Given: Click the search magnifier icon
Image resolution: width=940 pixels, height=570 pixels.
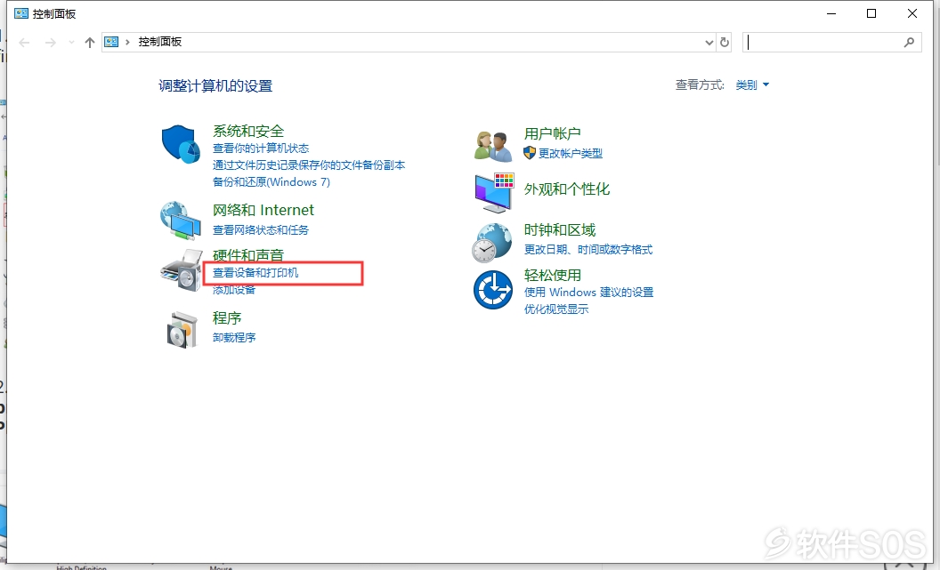Looking at the screenshot, I should pos(910,42).
